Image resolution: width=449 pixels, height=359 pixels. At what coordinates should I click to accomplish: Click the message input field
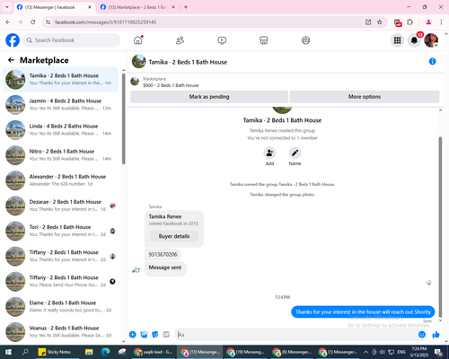[x=296, y=335]
